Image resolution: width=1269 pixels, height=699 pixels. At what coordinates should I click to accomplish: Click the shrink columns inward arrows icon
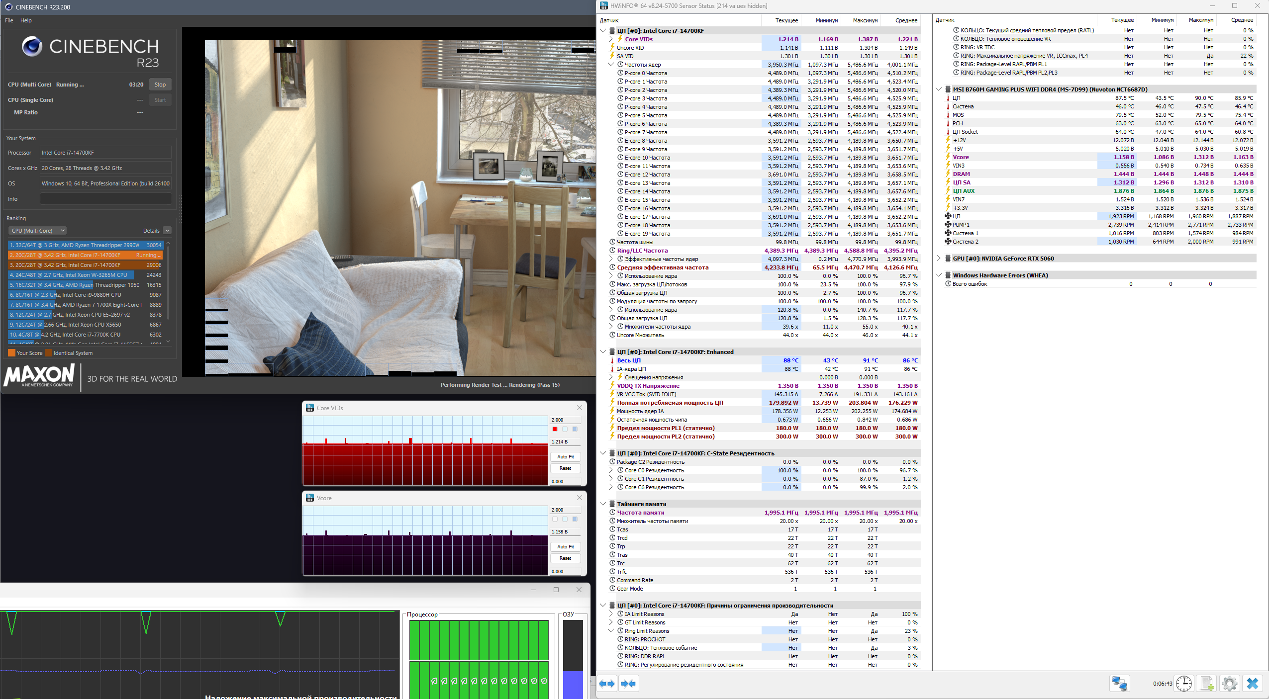tap(628, 684)
